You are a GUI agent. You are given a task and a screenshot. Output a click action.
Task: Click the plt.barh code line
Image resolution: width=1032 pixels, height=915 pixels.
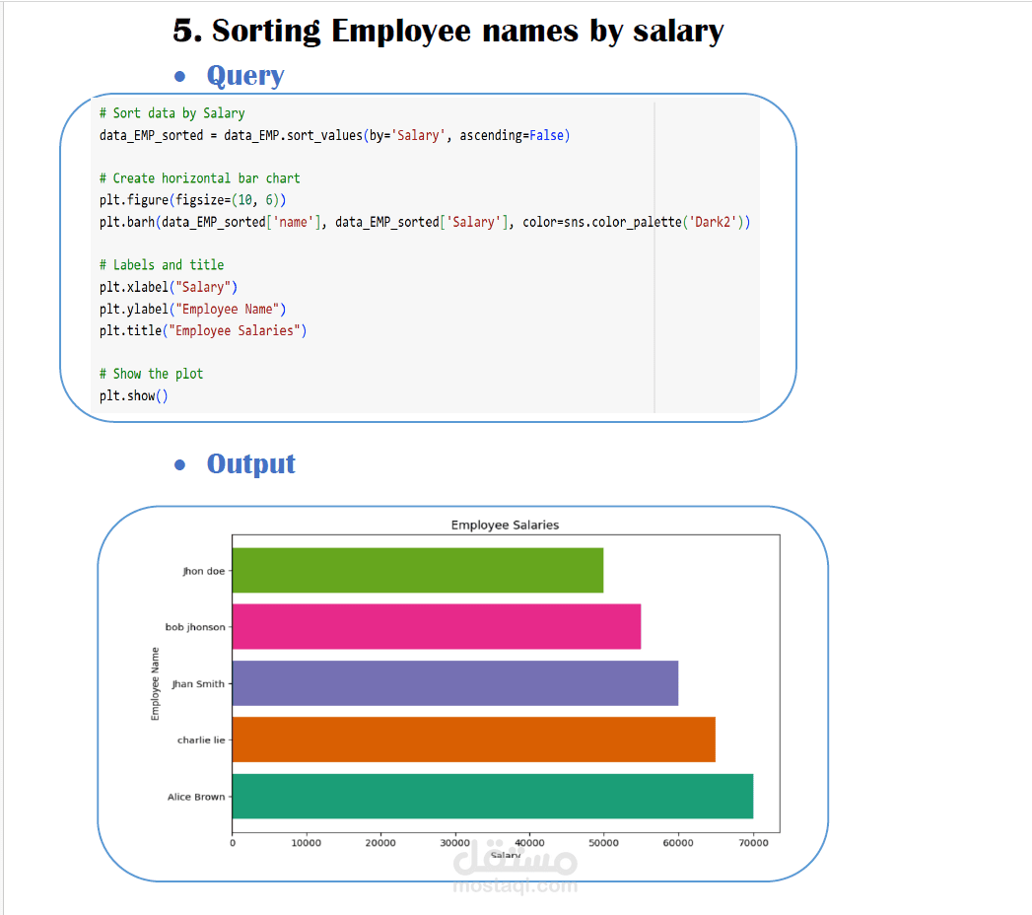click(x=425, y=222)
